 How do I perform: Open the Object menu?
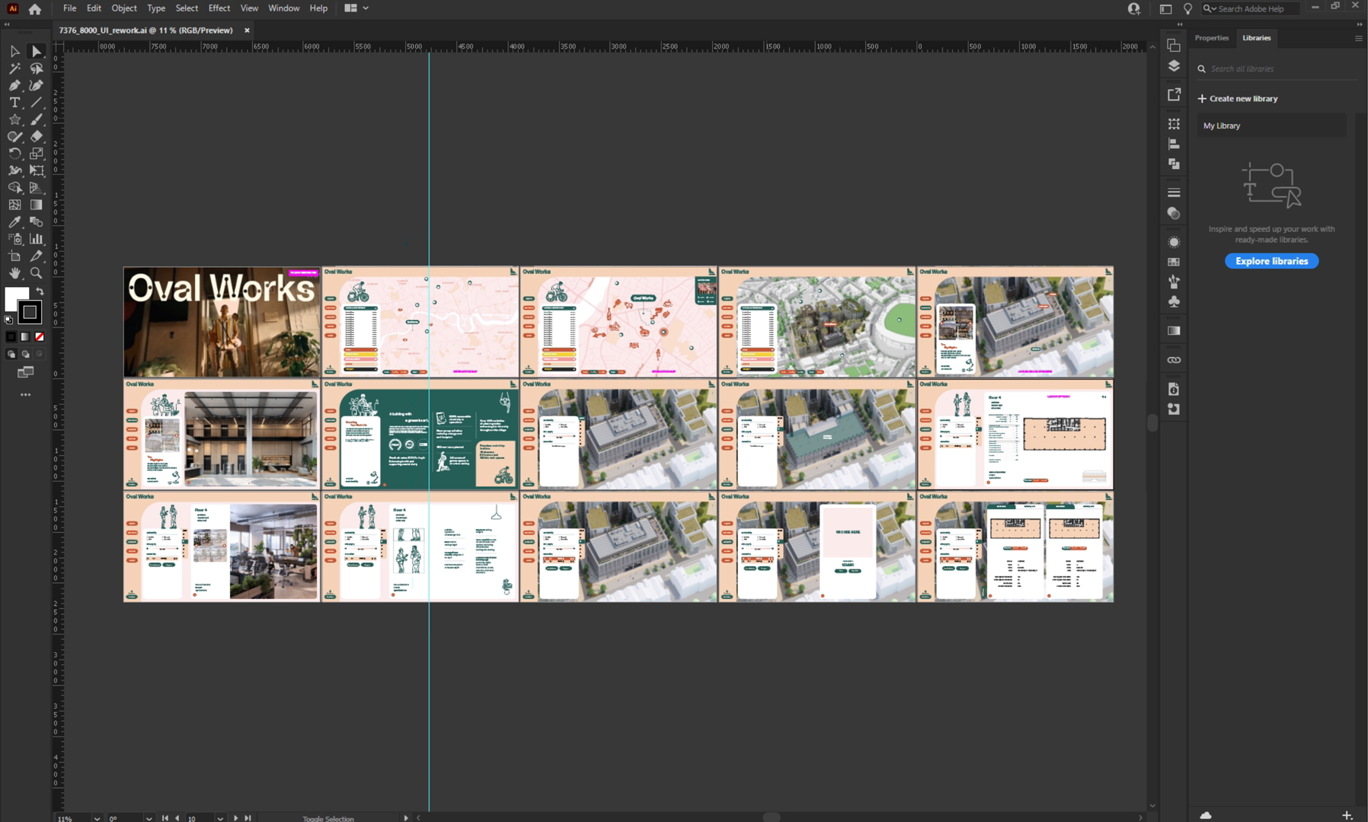124,8
